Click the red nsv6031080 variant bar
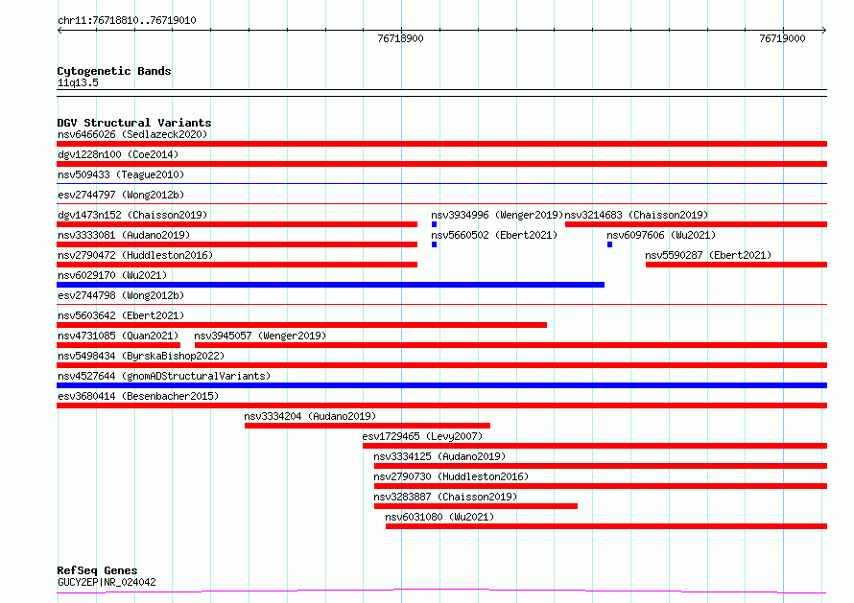The width and height of the screenshot is (854, 603). 606,526
